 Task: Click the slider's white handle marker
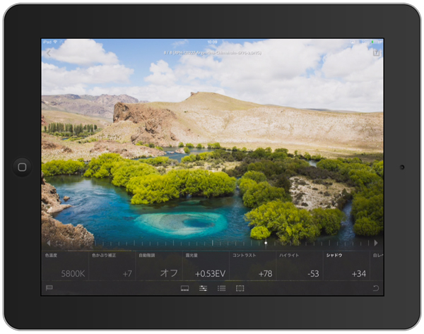[x=266, y=243]
